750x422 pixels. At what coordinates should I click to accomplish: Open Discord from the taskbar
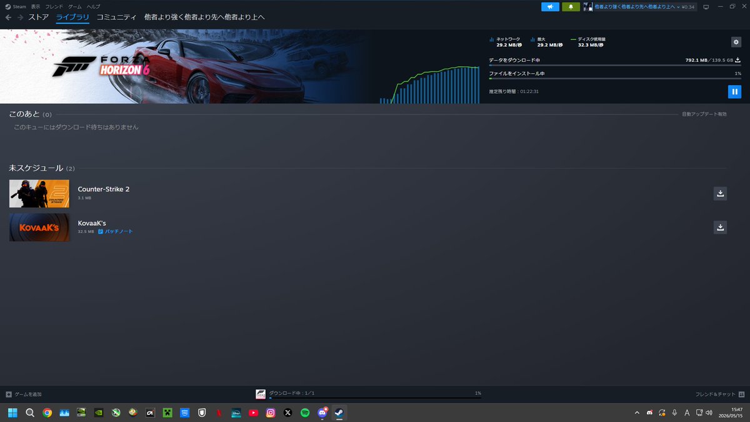(x=322, y=413)
